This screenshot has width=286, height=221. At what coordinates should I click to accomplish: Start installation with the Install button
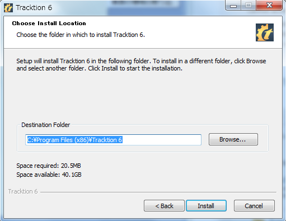click(206, 206)
